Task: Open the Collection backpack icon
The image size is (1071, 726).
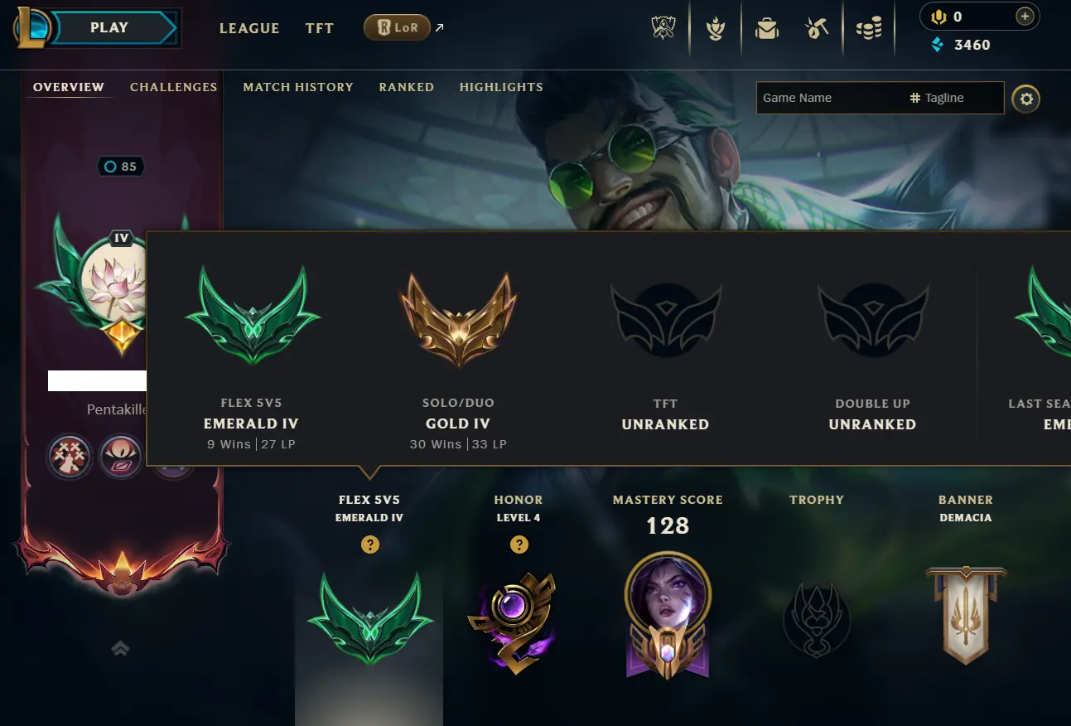Action: pyautogui.click(x=767, y=28)
